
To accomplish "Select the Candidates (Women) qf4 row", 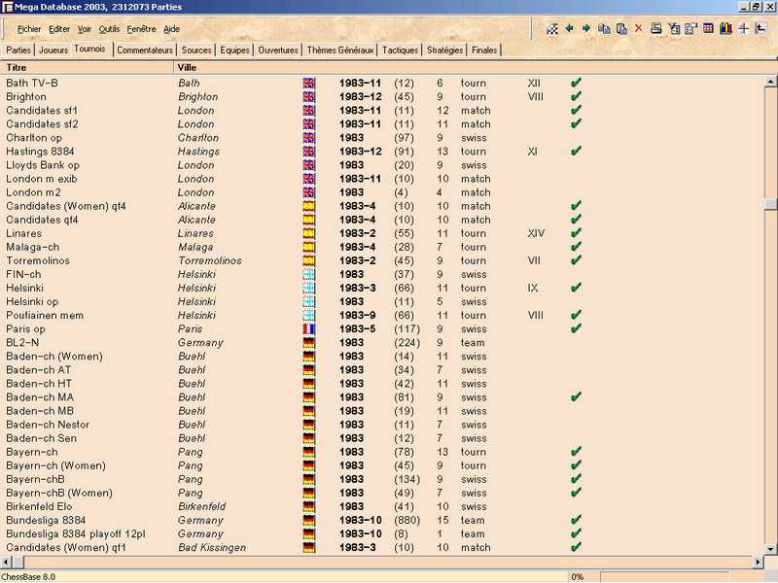I will point(382,206).
